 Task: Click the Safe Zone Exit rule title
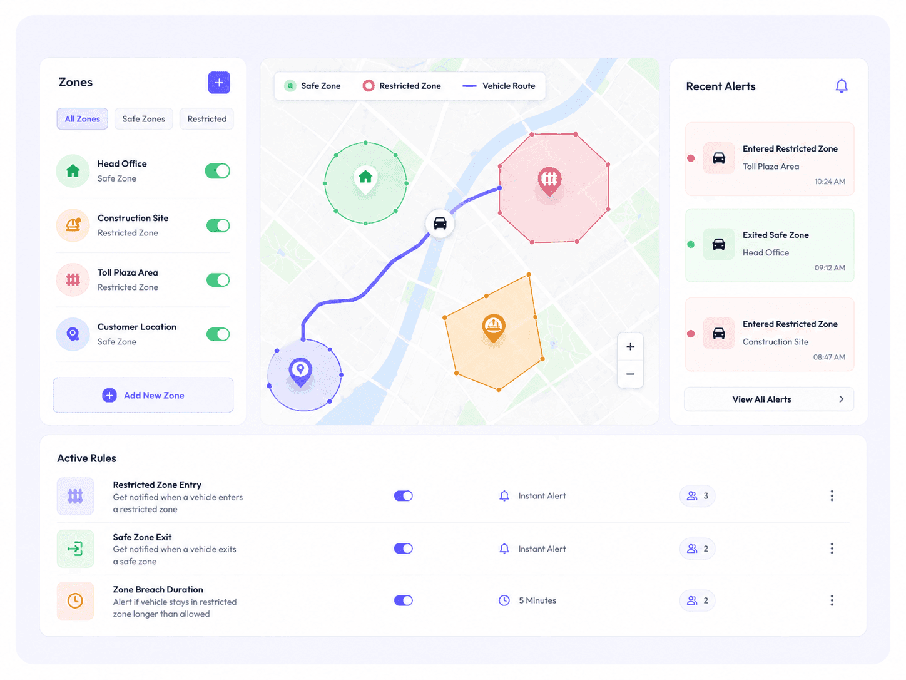[142, 537]
